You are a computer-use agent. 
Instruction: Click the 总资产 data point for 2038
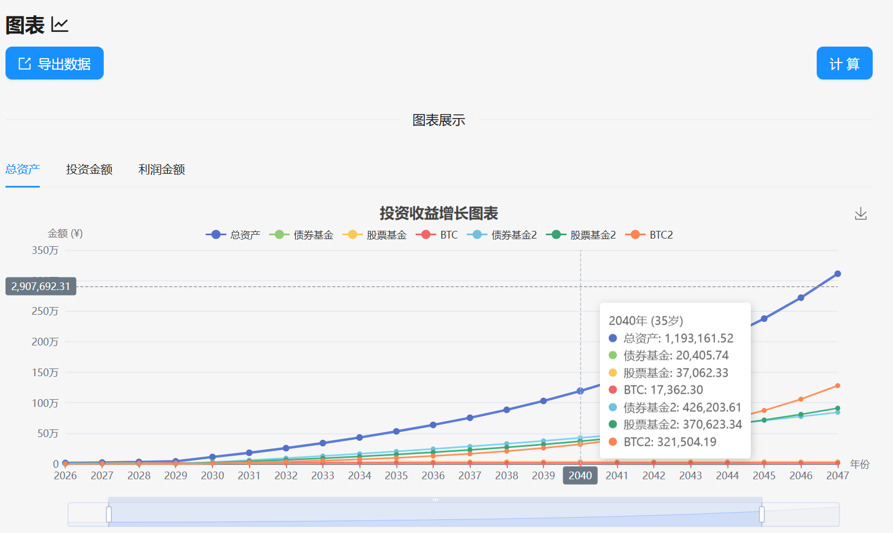507,410
